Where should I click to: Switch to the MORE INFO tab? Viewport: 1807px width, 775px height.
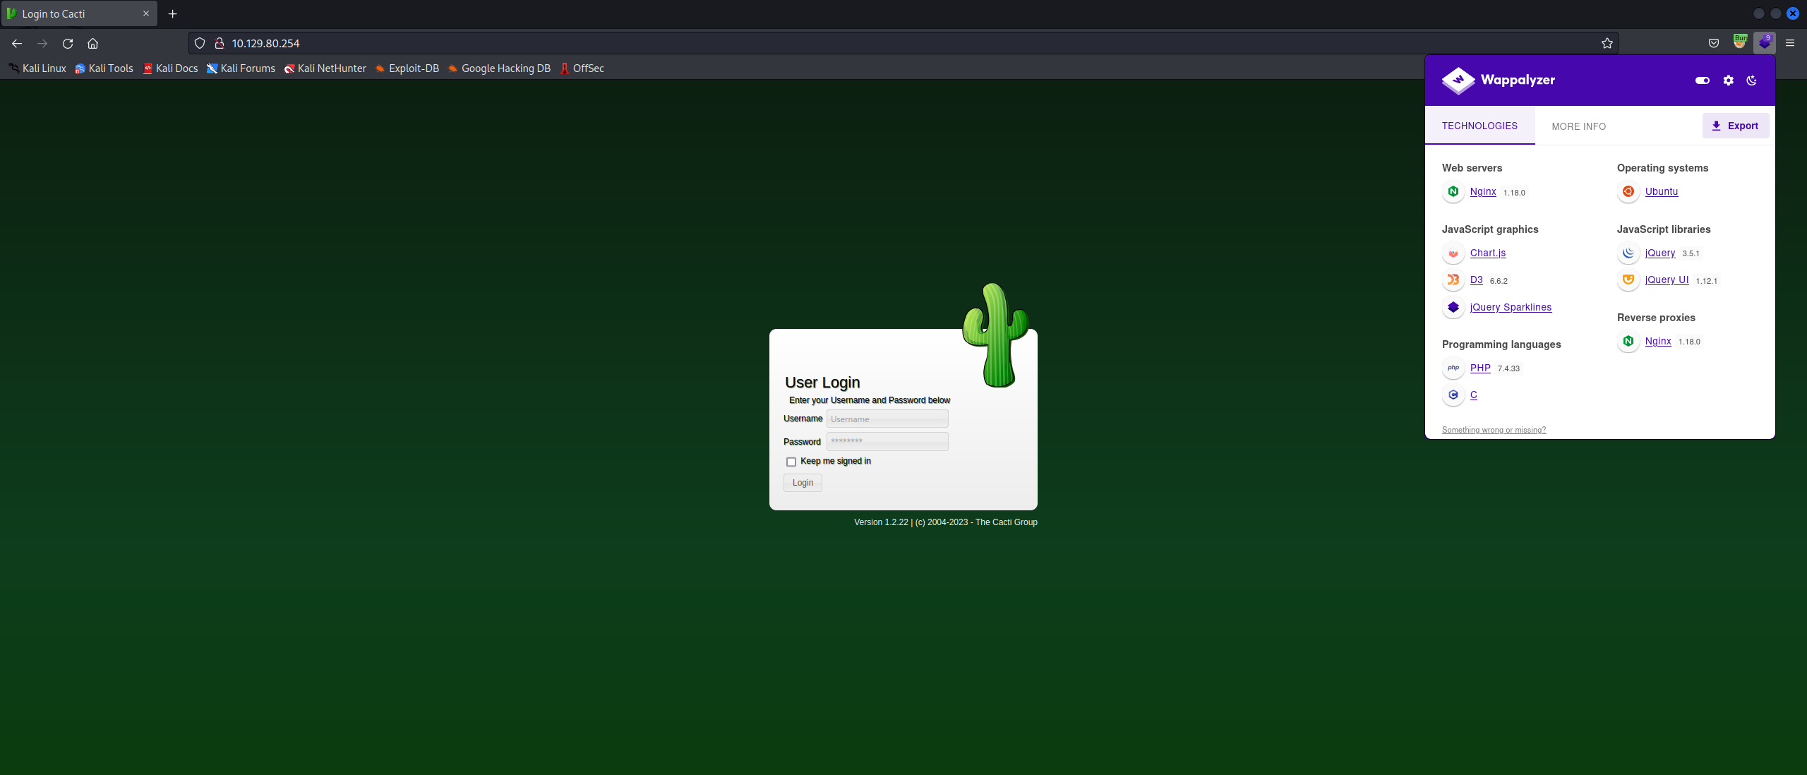pyautogui.click(x=1578, y=126)
